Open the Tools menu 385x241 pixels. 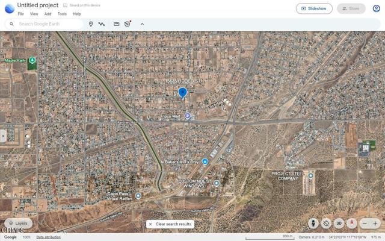tap(62, 14)
